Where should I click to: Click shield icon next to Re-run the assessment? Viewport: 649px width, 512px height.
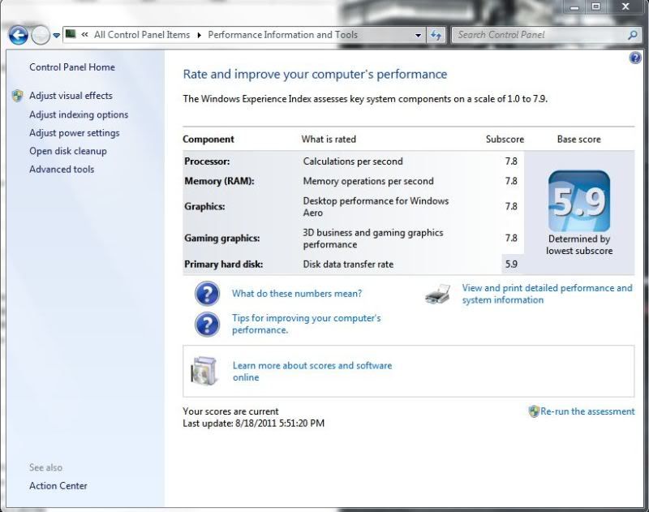(534, 411)
